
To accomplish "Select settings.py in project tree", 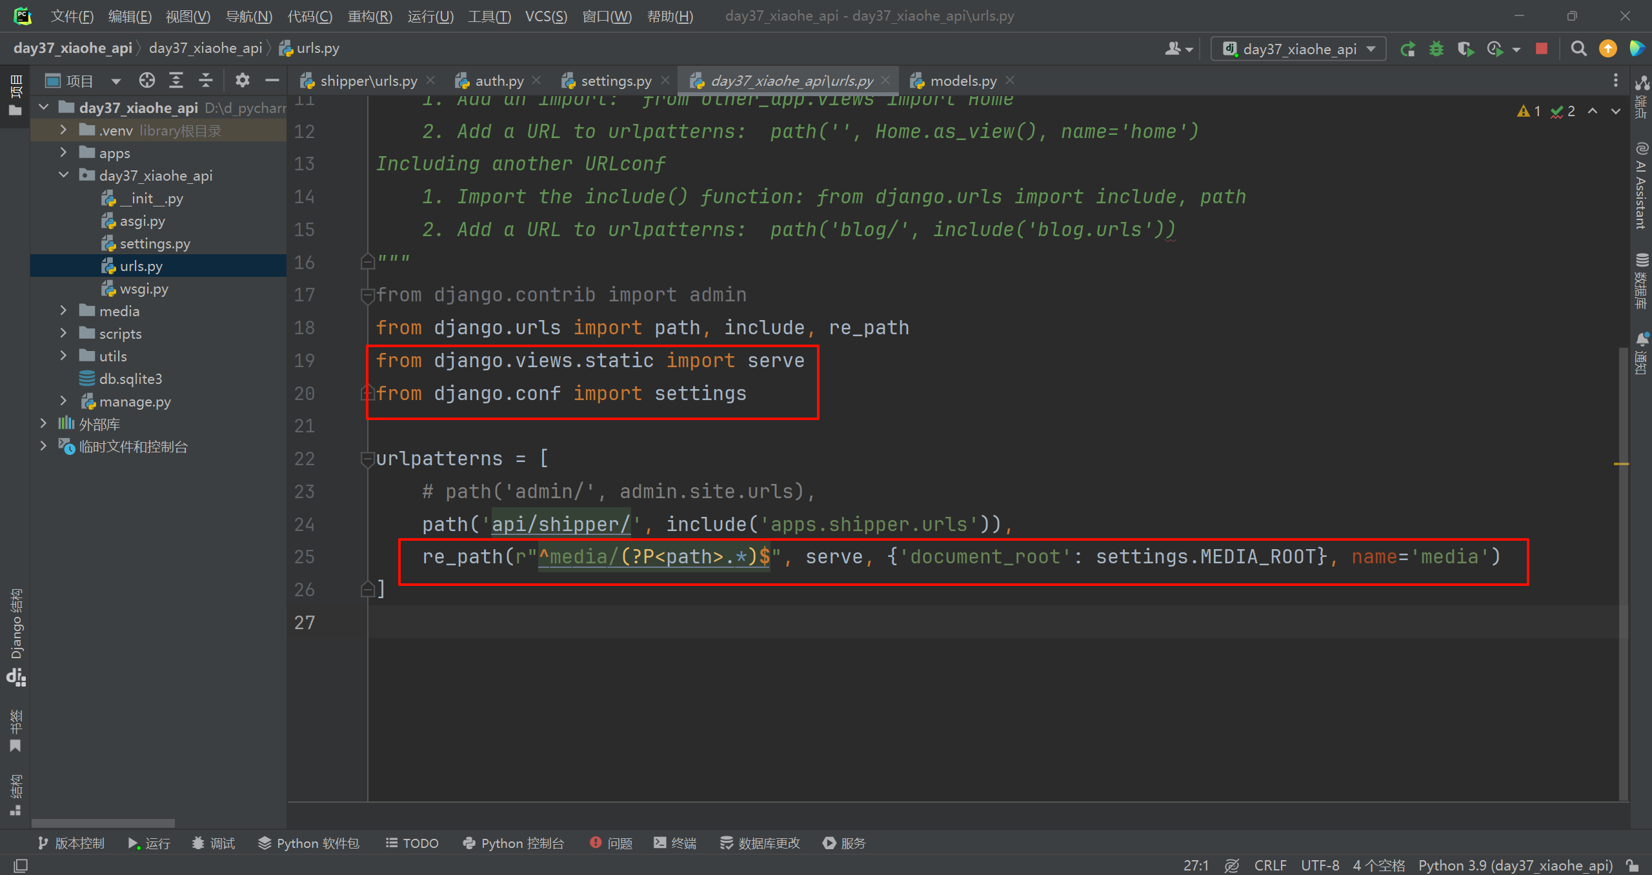I will coord(155,243).
